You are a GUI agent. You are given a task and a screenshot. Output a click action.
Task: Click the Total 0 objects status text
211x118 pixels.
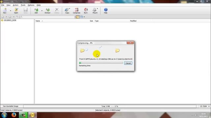coord(12,110)
